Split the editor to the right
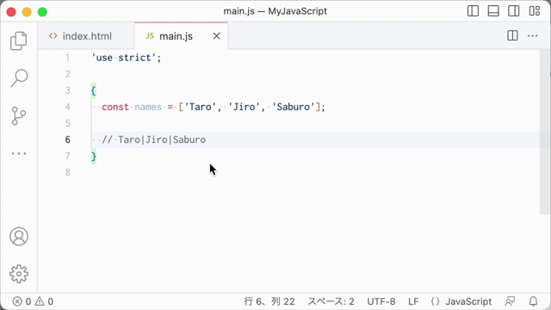Screen dimensions: 551x310 coord(512,35)
